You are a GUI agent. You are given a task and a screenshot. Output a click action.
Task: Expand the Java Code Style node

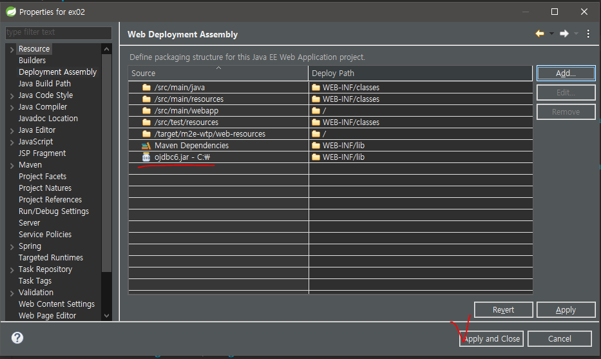tap(12, 95)
